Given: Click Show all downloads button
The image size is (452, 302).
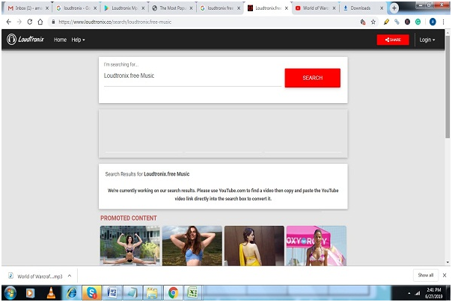Looking at the screenshot, I should click(426, 275).
